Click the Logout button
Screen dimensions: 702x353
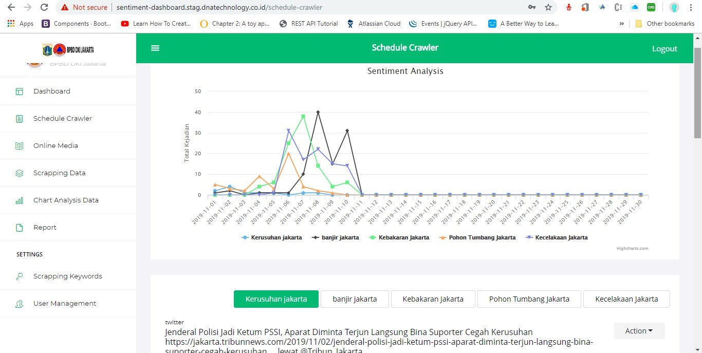(x=664, y=48)
